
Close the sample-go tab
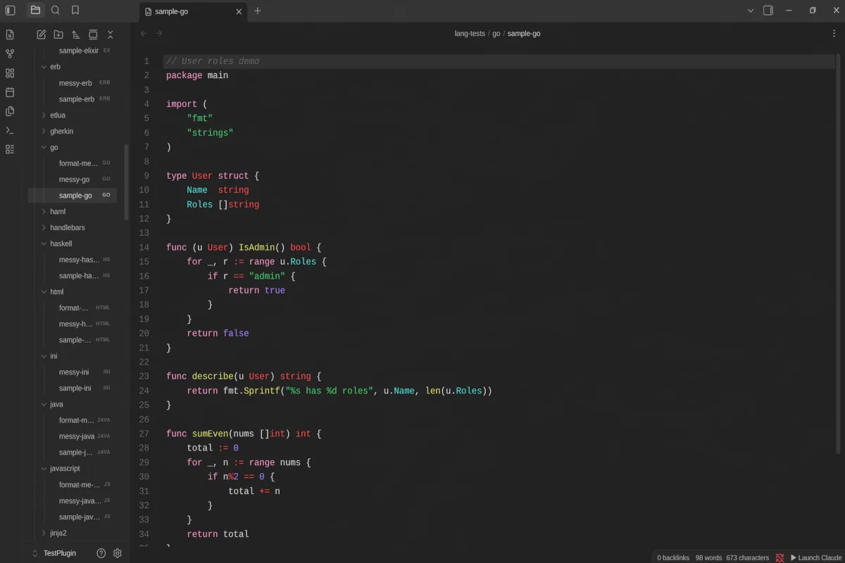pyautogui.click(x=239, y=11)
